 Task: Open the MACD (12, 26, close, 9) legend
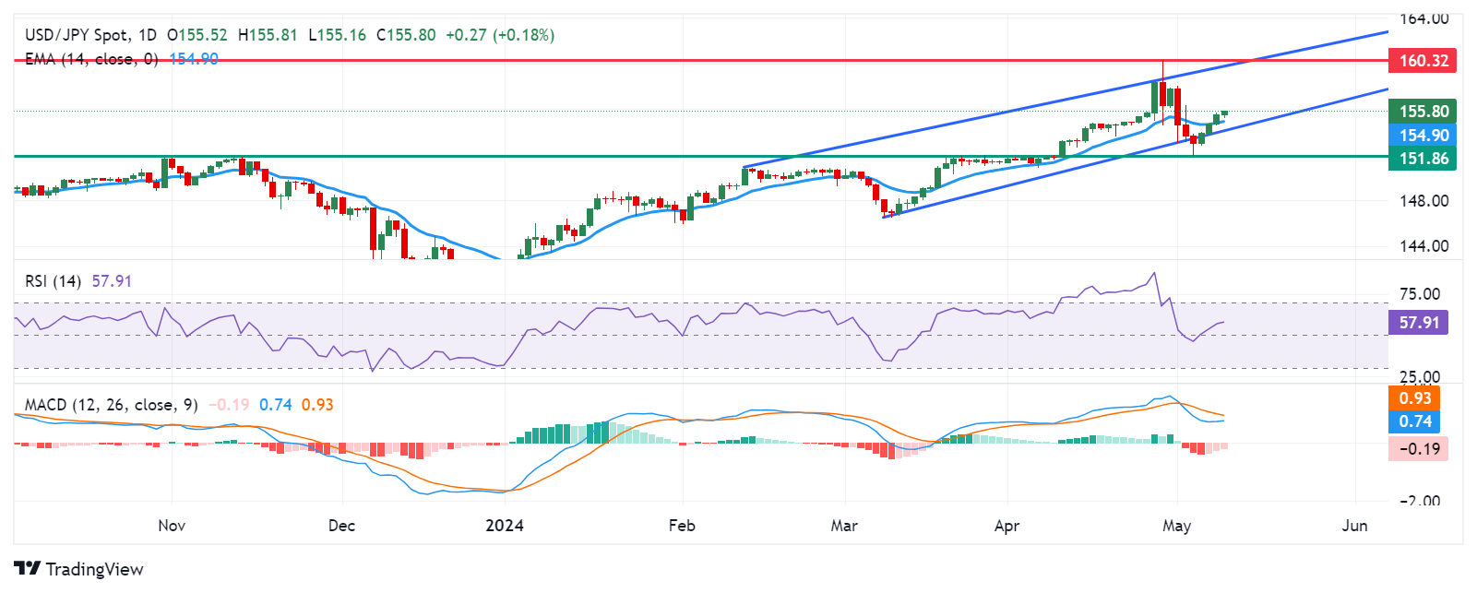[x=111, y=405]
